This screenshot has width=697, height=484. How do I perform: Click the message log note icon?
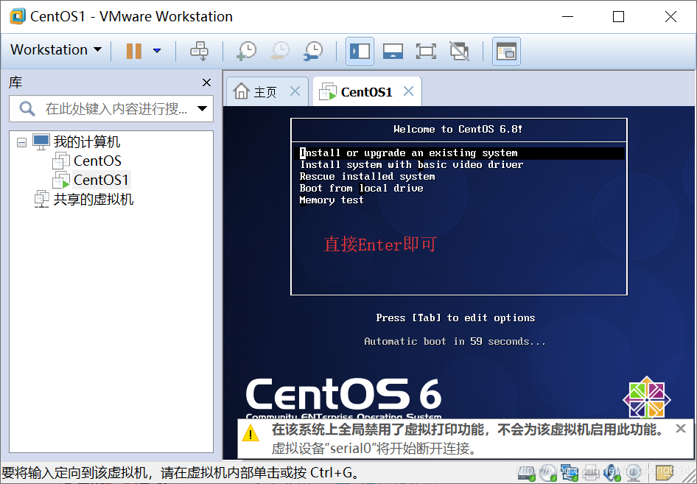tap(664, 474)
